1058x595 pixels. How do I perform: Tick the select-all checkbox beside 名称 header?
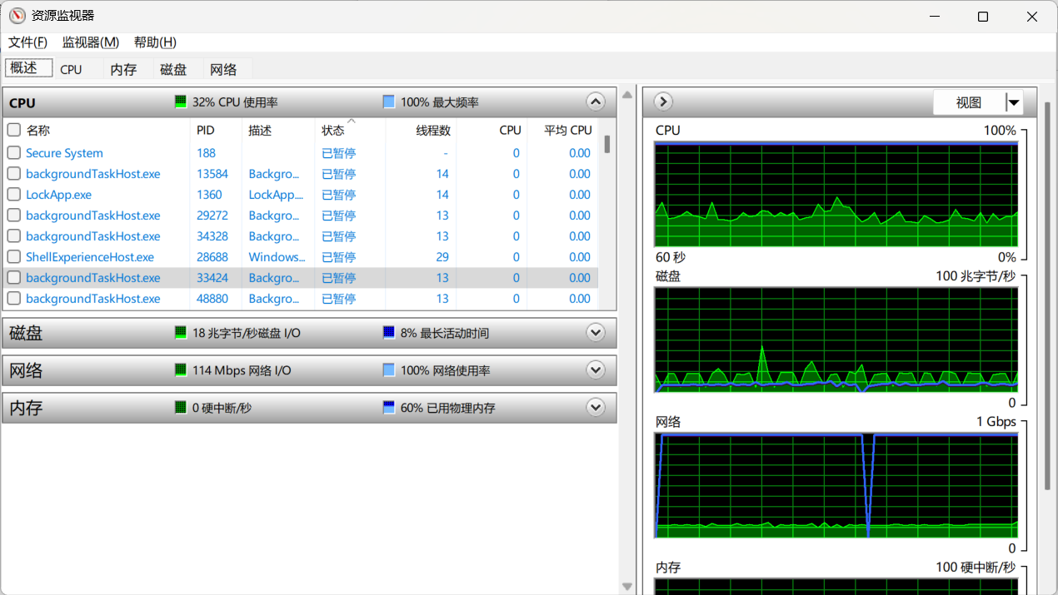(13, 130)
